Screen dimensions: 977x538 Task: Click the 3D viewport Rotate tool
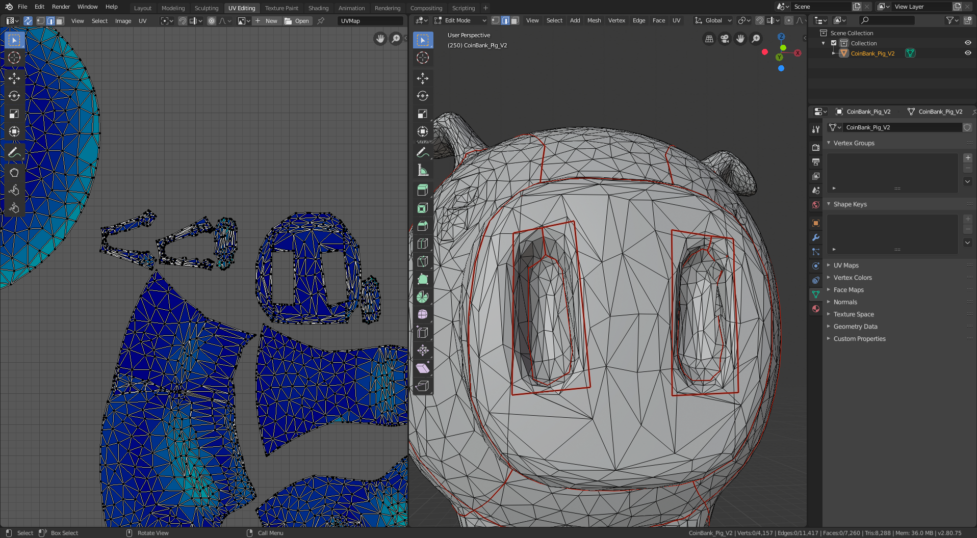click(423, 96)
